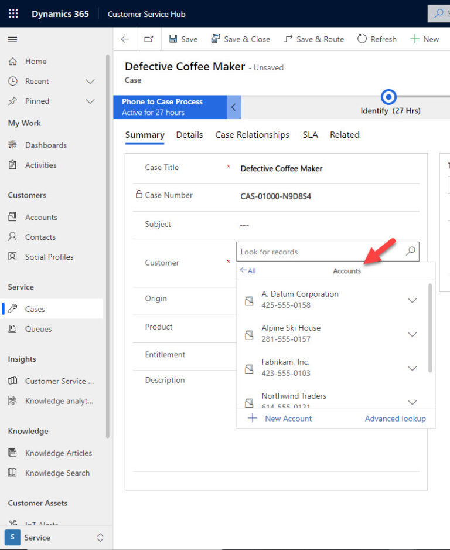
Task: Click the Look for records field
Action: click(328, 252)
